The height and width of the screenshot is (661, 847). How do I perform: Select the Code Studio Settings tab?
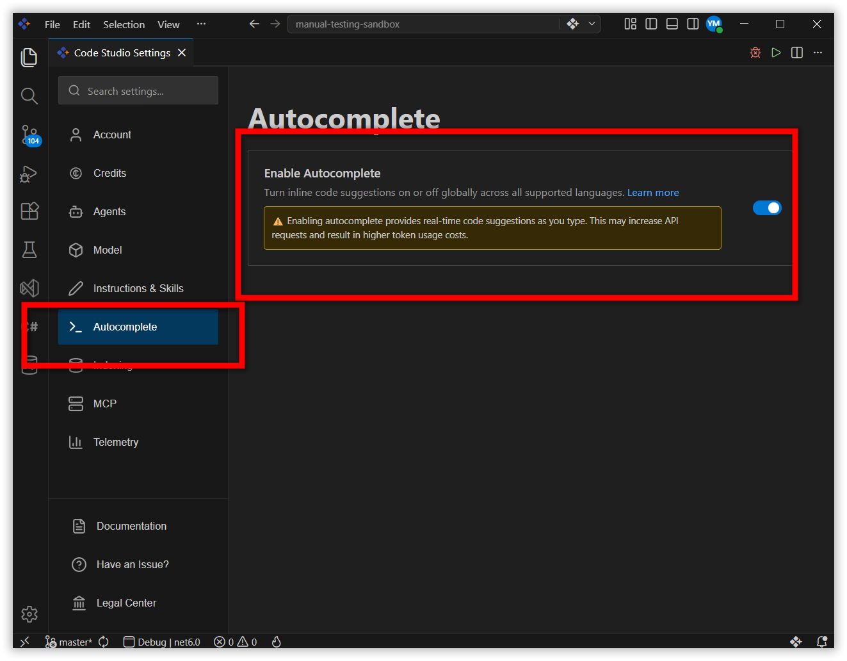[x=122, y=53]
